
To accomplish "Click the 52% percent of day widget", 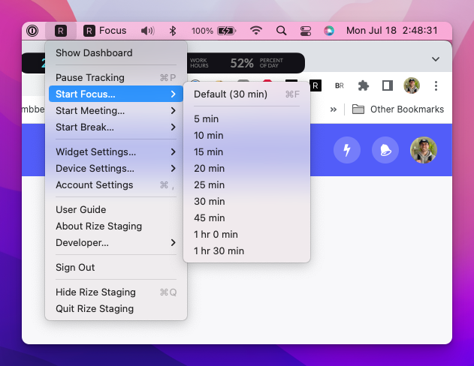I will pos(256,63).
